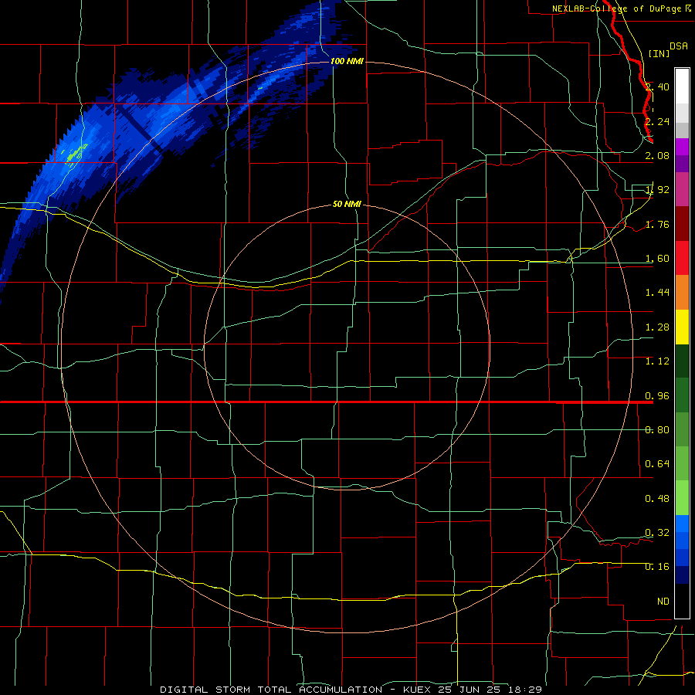Click the 100 NMI range ring label
This screenshot has height=695, width=695.
347,61
